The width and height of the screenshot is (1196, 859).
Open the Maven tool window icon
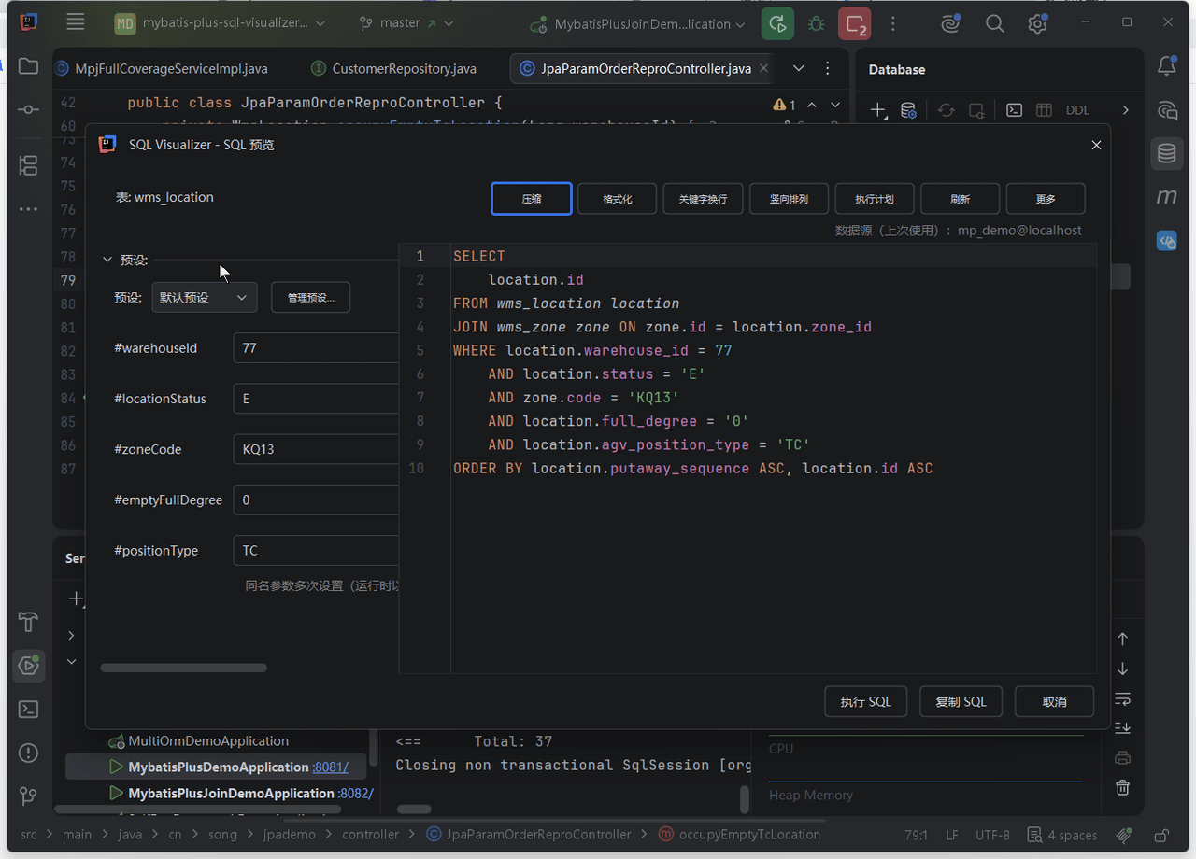pyautogui.click(x=1167, y=197)
